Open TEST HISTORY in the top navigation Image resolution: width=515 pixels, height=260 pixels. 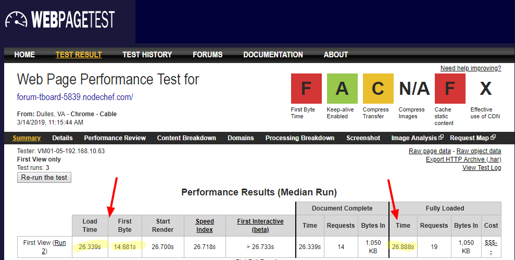tap(147, 55)
